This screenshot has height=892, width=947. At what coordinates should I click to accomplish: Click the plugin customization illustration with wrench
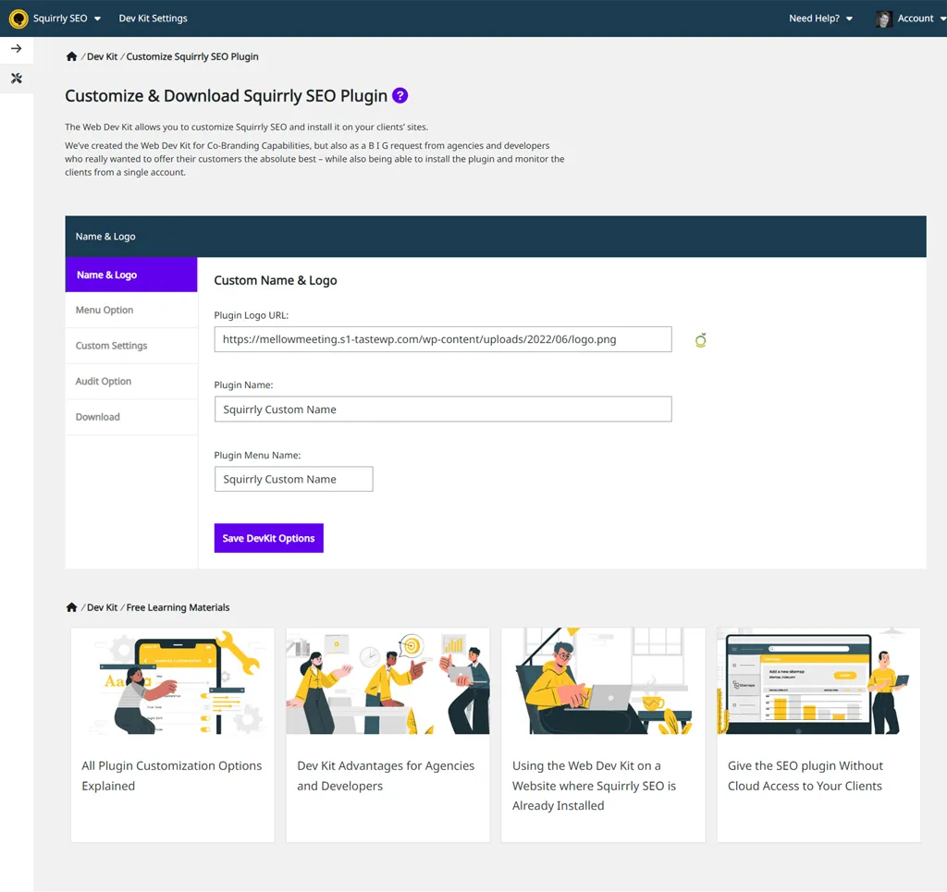pyautogui.click(x=173, y=680)
